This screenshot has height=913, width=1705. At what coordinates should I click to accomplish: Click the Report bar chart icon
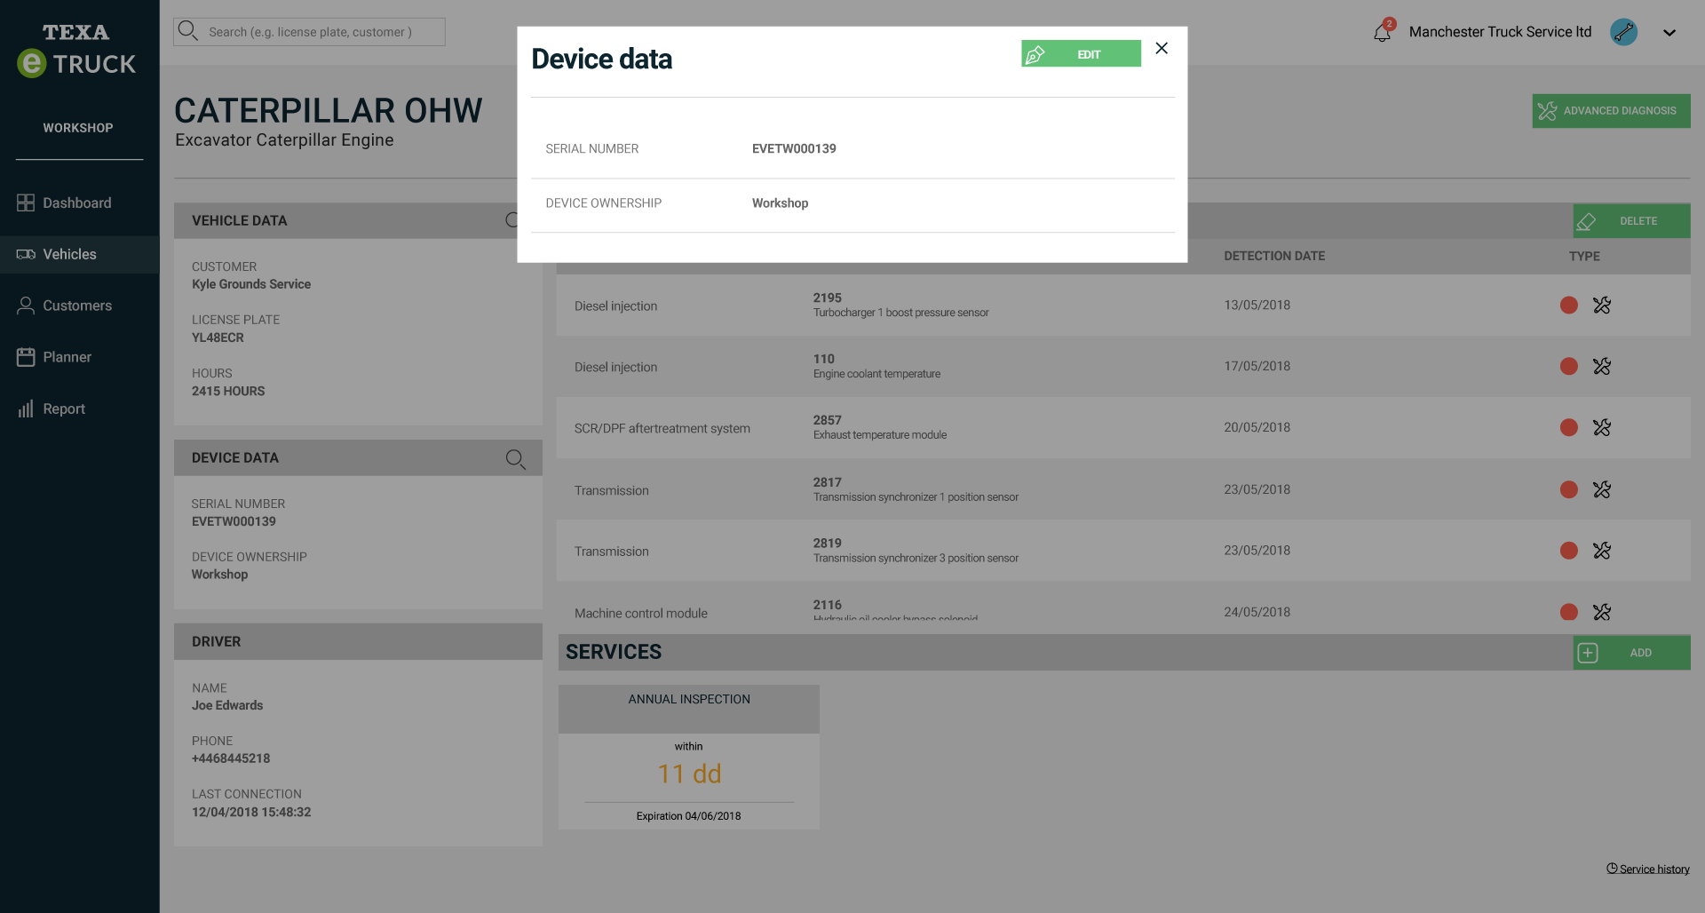point(26,409)
